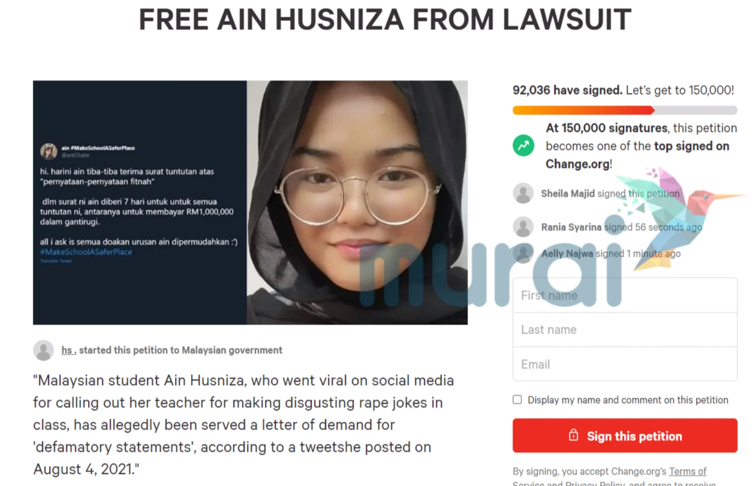Focus the Last name field
The width and height of the screenshot is (756, 486).
click(625, 329)
